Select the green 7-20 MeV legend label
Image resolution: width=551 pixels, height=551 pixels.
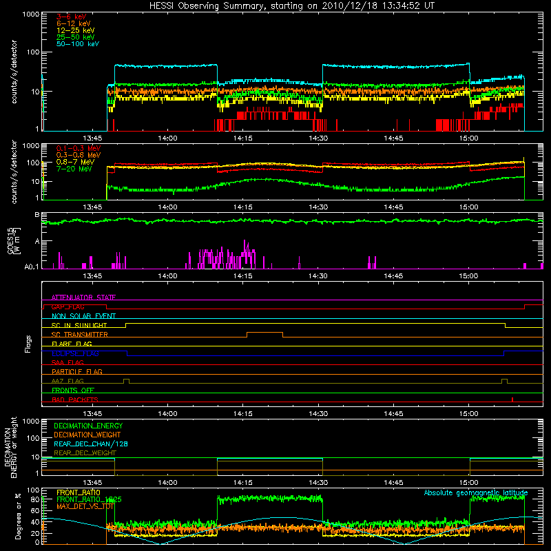coord(74,169)
